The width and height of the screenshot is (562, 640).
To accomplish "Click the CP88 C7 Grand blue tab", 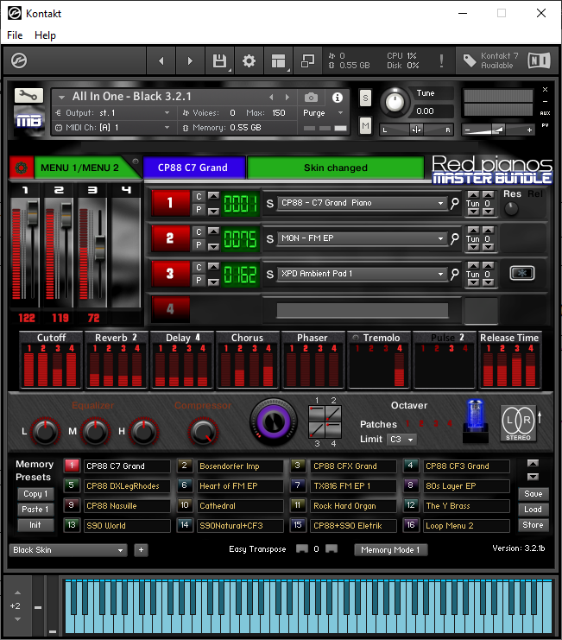I will click(x=193, y=168).
